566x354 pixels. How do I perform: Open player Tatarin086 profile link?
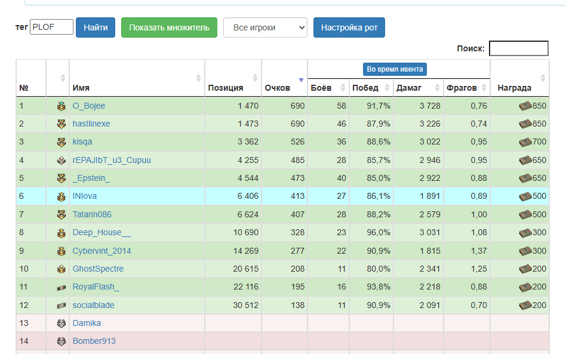92,215
